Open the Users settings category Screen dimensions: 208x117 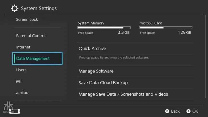tap(37, 70)
